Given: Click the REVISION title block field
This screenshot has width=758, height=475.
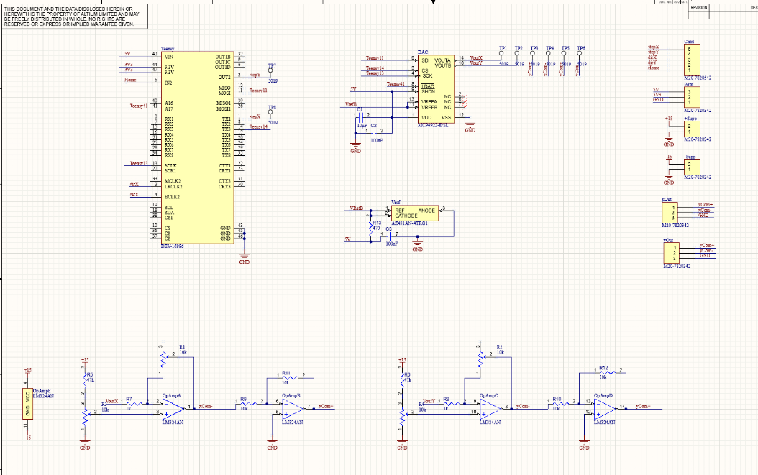Looking at the screenshot, I should point(700,7).
